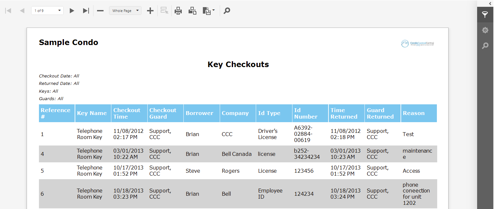
Task: Open the sidebar search panel
Action: [x=485, y=45]
